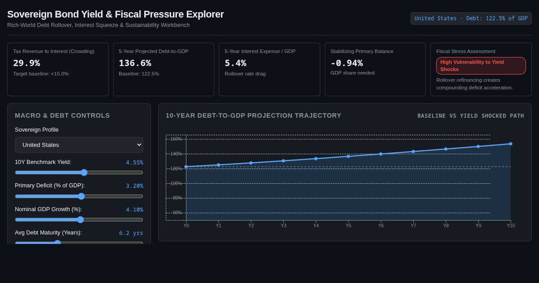The height and width of the screenshot is (283, 539).
Task: Click the -0.94% stabilizing primary balance value
Action: click(346, 63)
